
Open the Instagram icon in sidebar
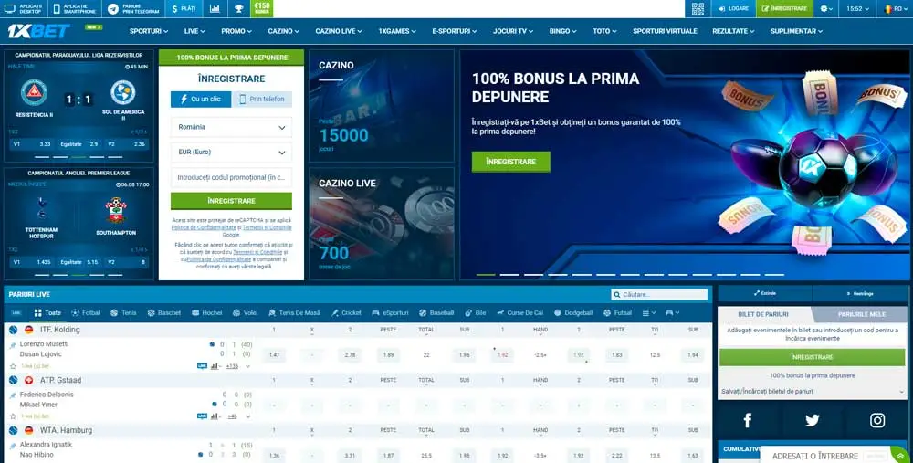[x=877, y=420]
